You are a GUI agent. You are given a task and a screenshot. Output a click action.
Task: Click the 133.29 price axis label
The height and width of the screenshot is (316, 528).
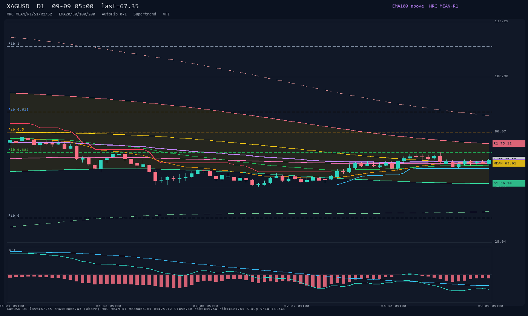[x=502, y=21]
